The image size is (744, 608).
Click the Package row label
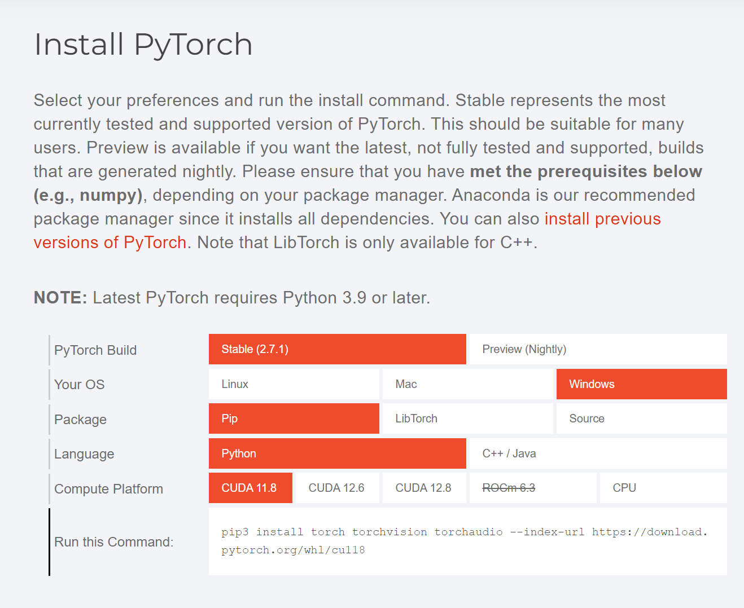point(80,420)
